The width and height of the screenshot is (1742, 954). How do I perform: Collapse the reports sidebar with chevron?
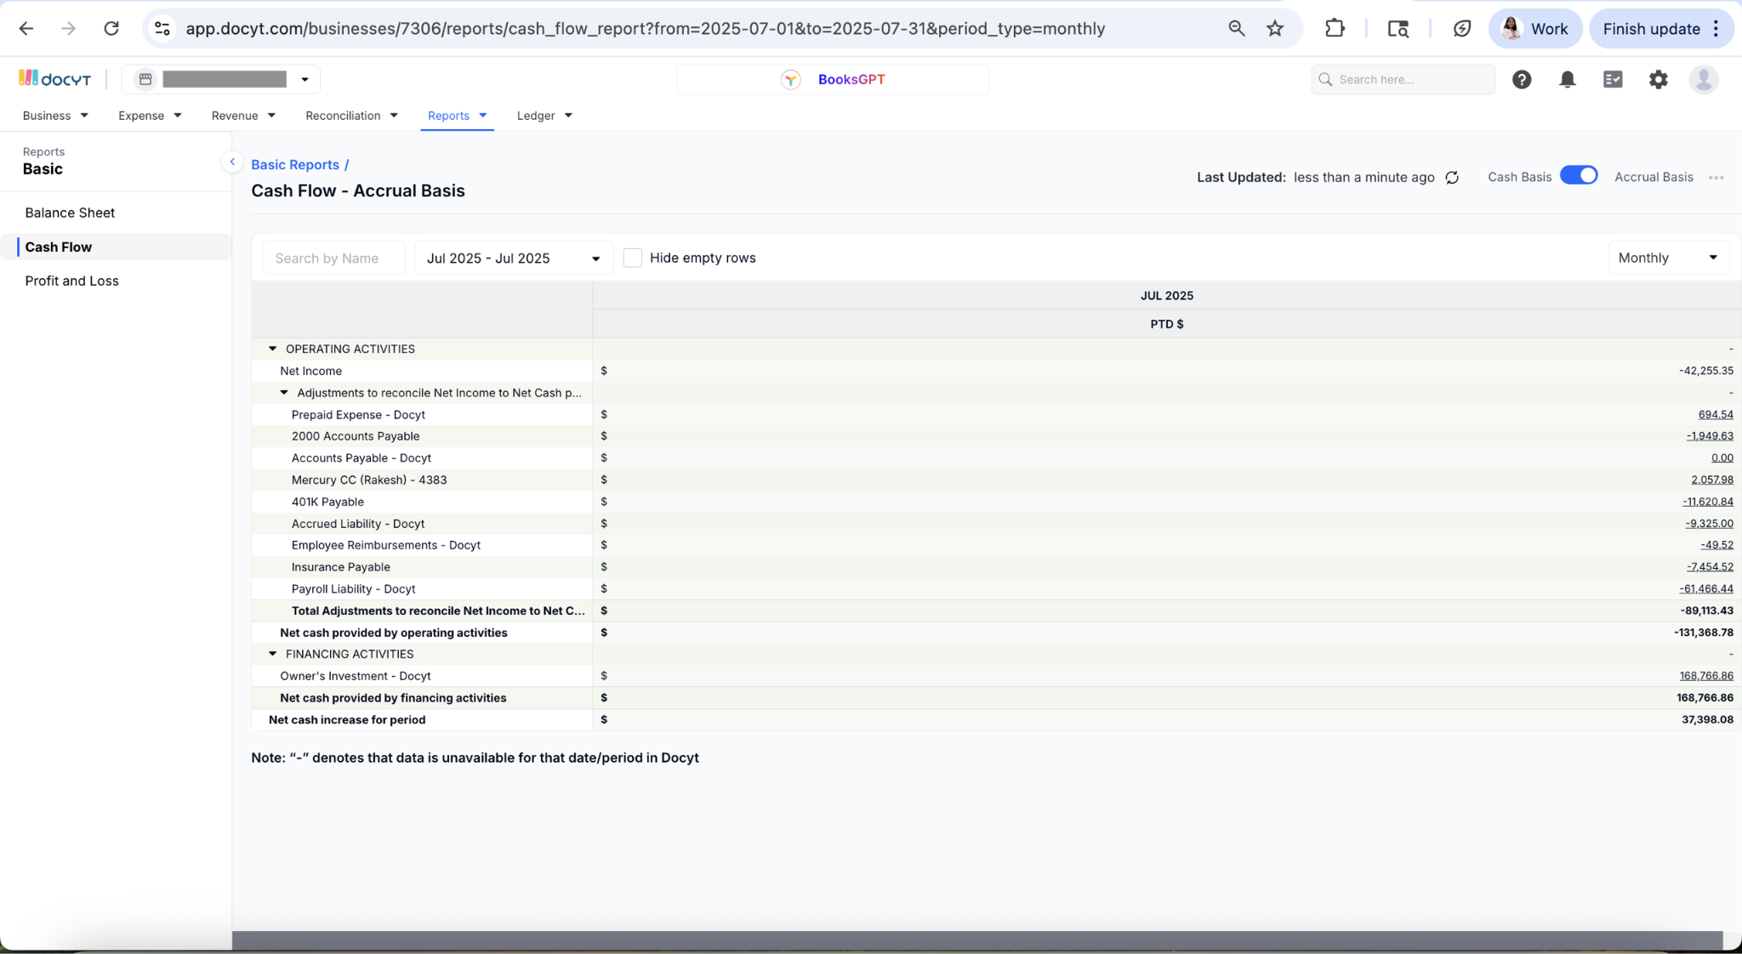(x=231, y=162)
